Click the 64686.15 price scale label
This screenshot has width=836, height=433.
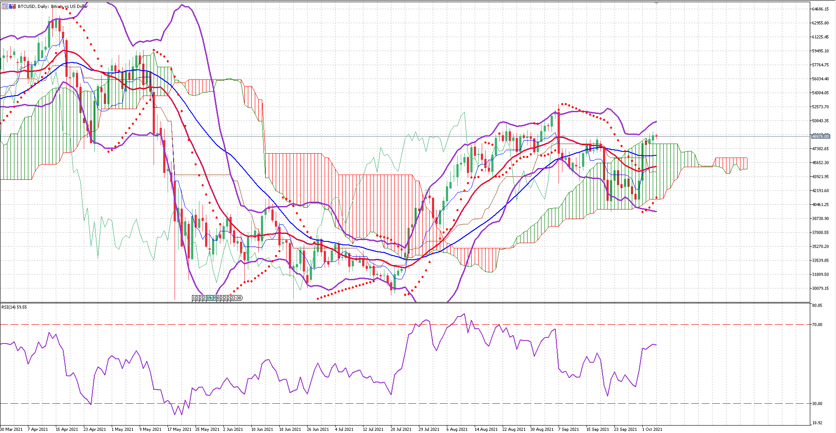[x=820, y=9]
